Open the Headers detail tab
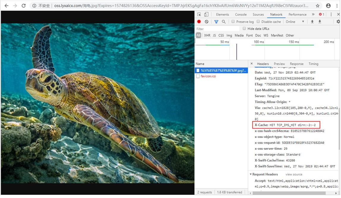This screenshot has height=198, width=341. (263, 64)
